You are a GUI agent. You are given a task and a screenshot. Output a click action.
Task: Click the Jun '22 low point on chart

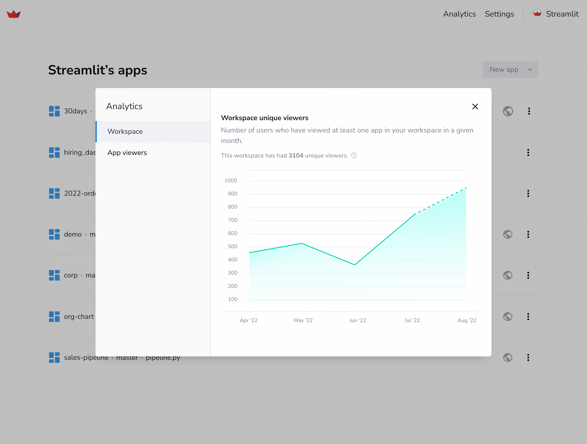355,265
